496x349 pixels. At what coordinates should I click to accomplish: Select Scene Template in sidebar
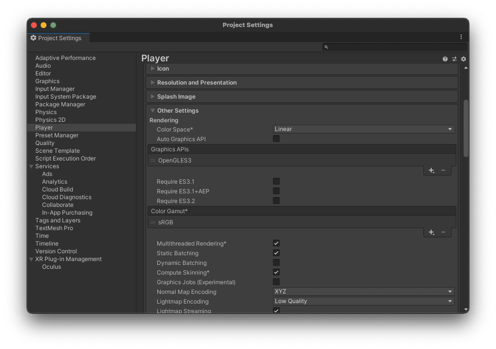click(58, 151)
